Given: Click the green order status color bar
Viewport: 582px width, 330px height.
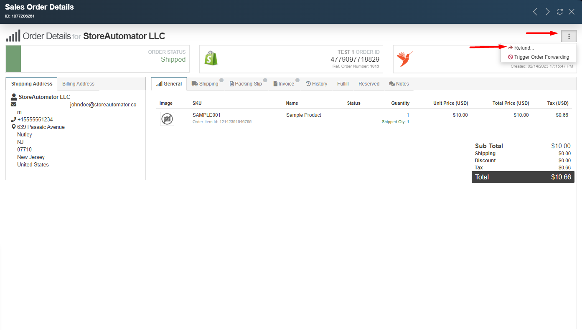Looking at the screenshot, I should pyautogui.click(x=13, y=59).
